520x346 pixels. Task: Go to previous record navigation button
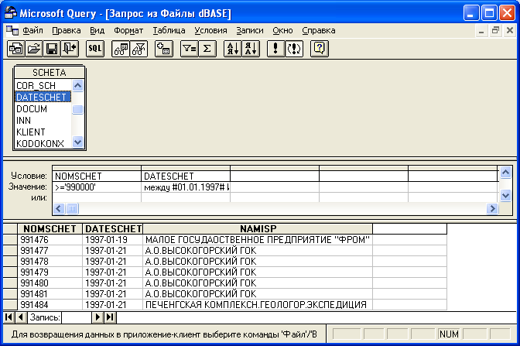21,317
